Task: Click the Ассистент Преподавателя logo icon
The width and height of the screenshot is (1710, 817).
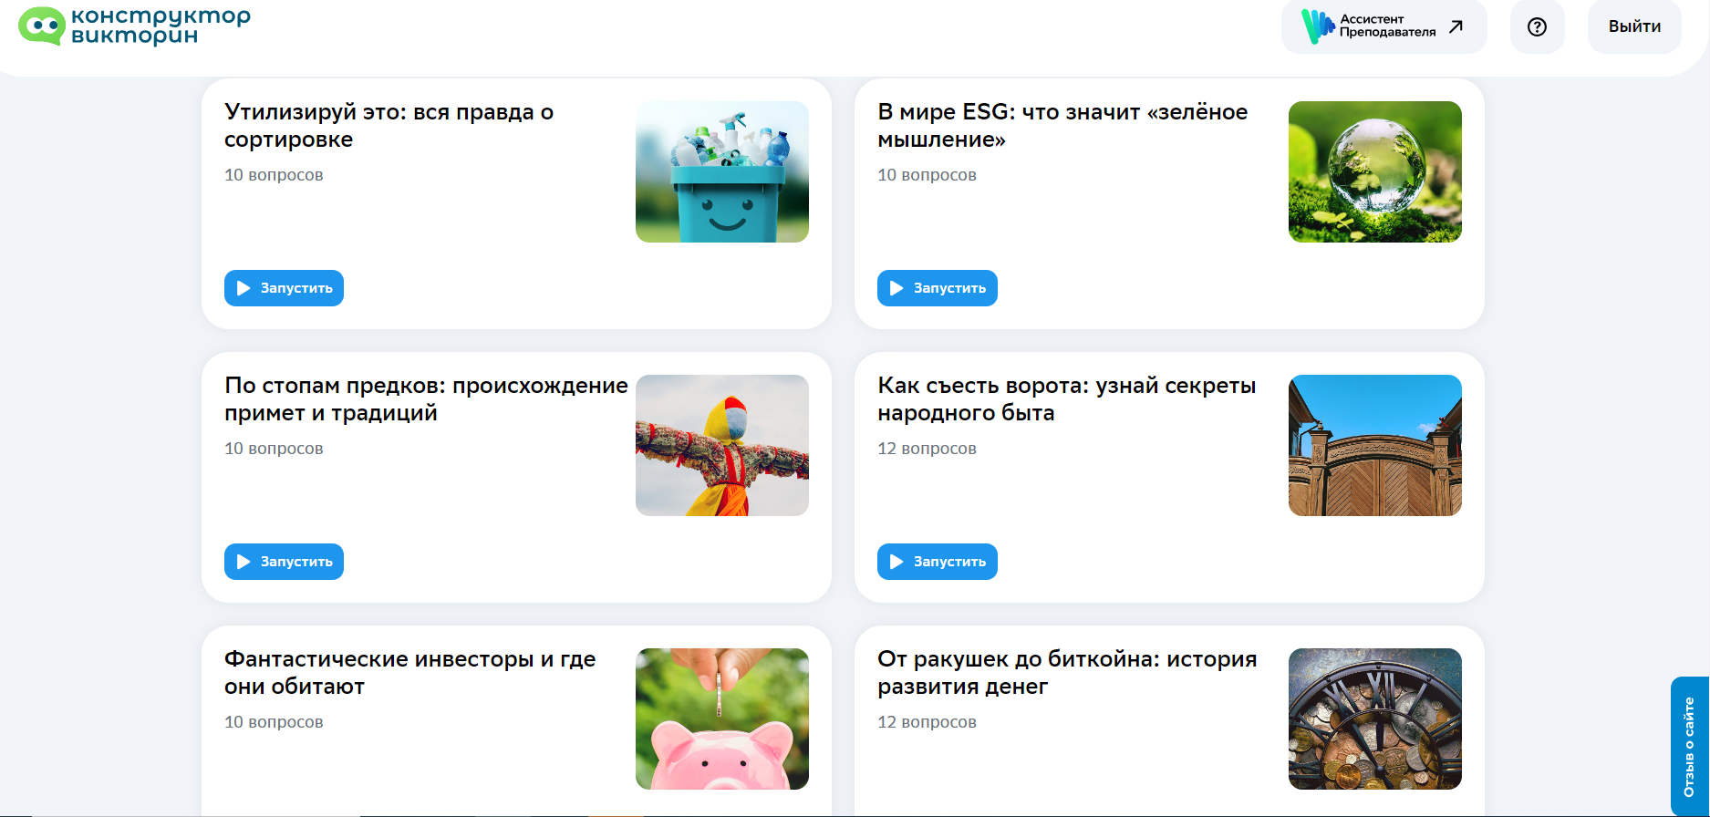Action: coord(1317,26)
